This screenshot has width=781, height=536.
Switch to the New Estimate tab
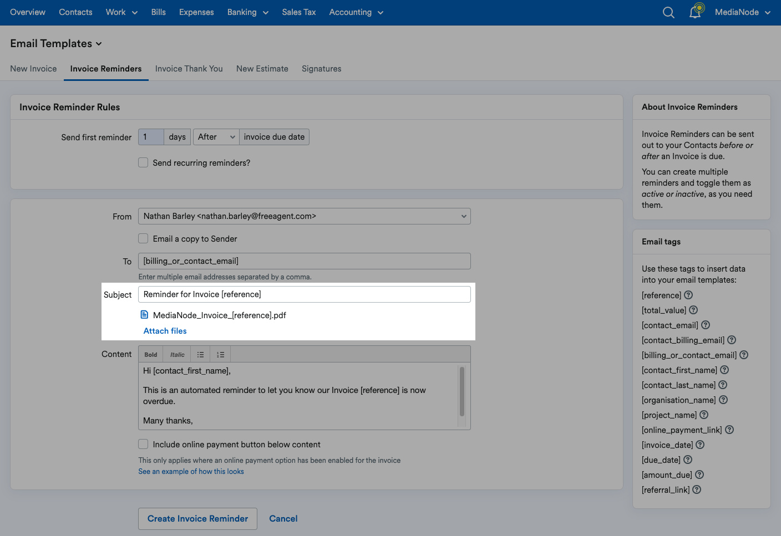262,69
